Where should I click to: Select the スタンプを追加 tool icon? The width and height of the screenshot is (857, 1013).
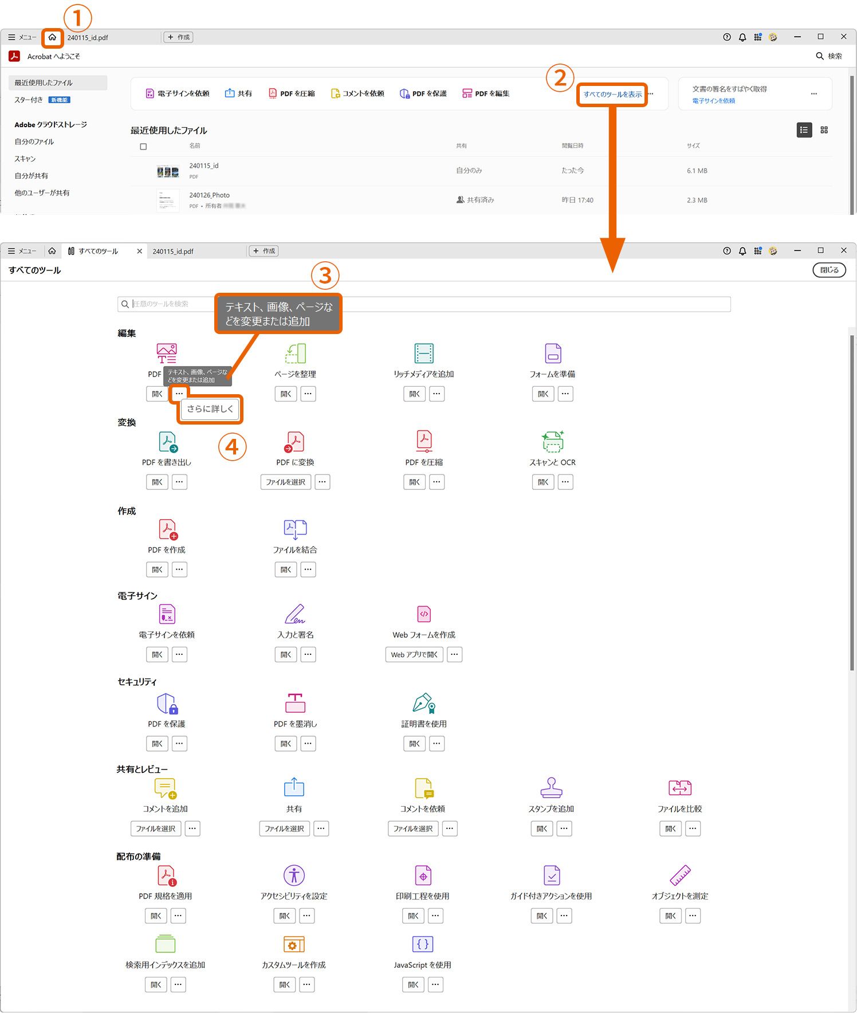[x=551, y=788]
